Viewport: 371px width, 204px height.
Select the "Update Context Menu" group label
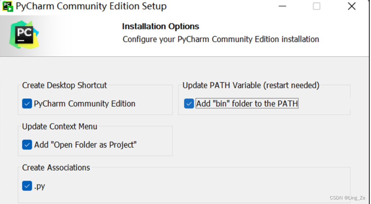point(60,127)
